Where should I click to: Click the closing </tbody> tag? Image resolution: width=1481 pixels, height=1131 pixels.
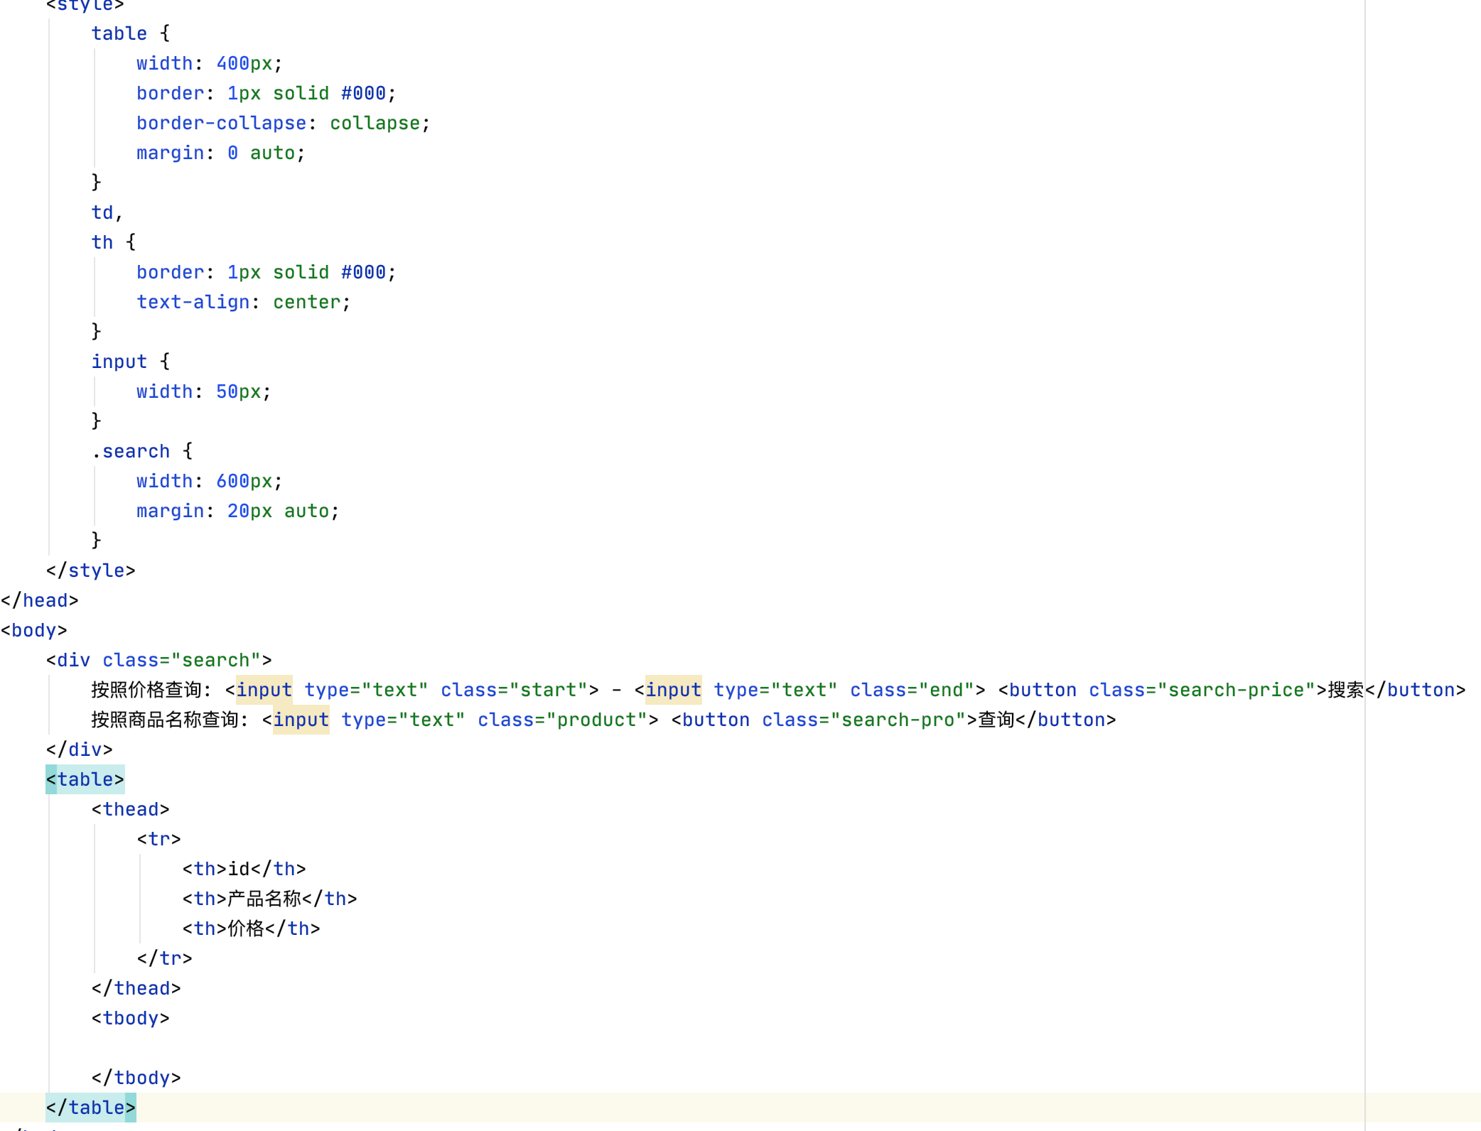tap(136, 1078)
